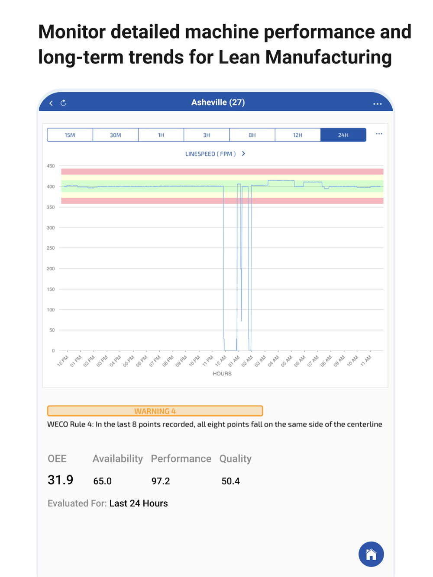Image resolution: width=433 pixels, height=577 pixels.
Task: Open header more-options menu
Action: click(x=378, y=104)
